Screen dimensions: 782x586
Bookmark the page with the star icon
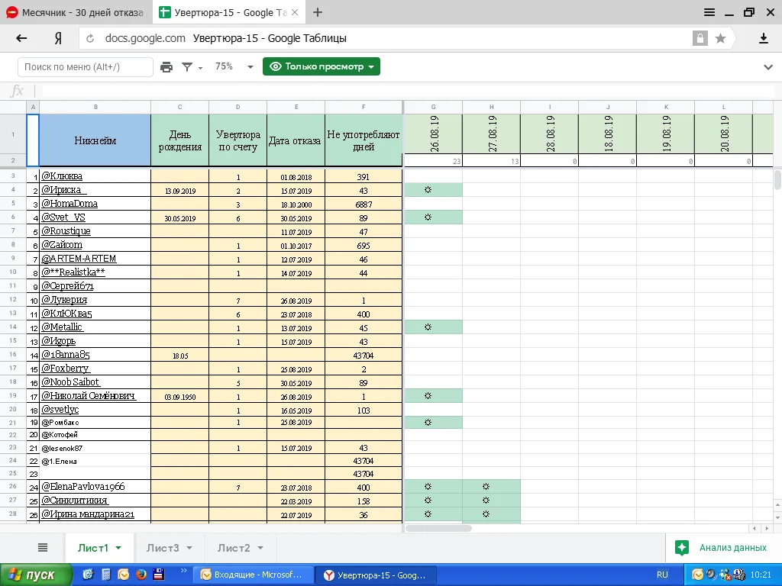720,38
